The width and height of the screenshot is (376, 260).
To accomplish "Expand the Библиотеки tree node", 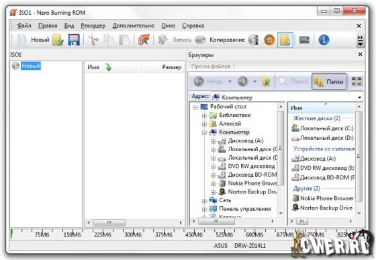I will [x=204, y=116].
